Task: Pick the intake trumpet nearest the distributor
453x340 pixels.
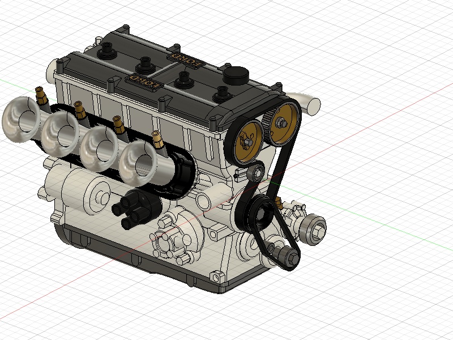Action: [x=138, y=163]
